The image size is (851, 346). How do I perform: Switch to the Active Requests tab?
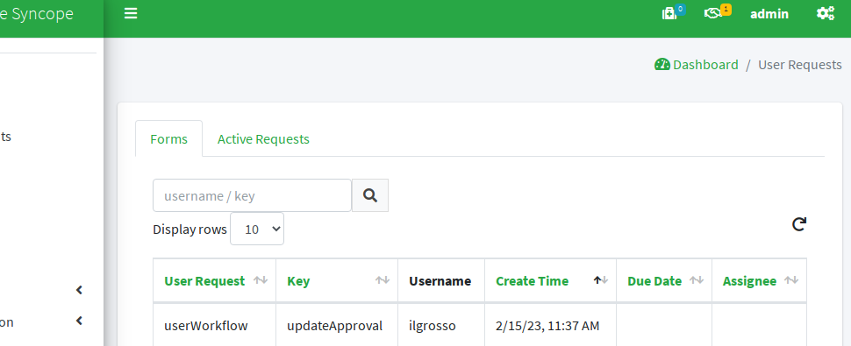coord(263,138)
